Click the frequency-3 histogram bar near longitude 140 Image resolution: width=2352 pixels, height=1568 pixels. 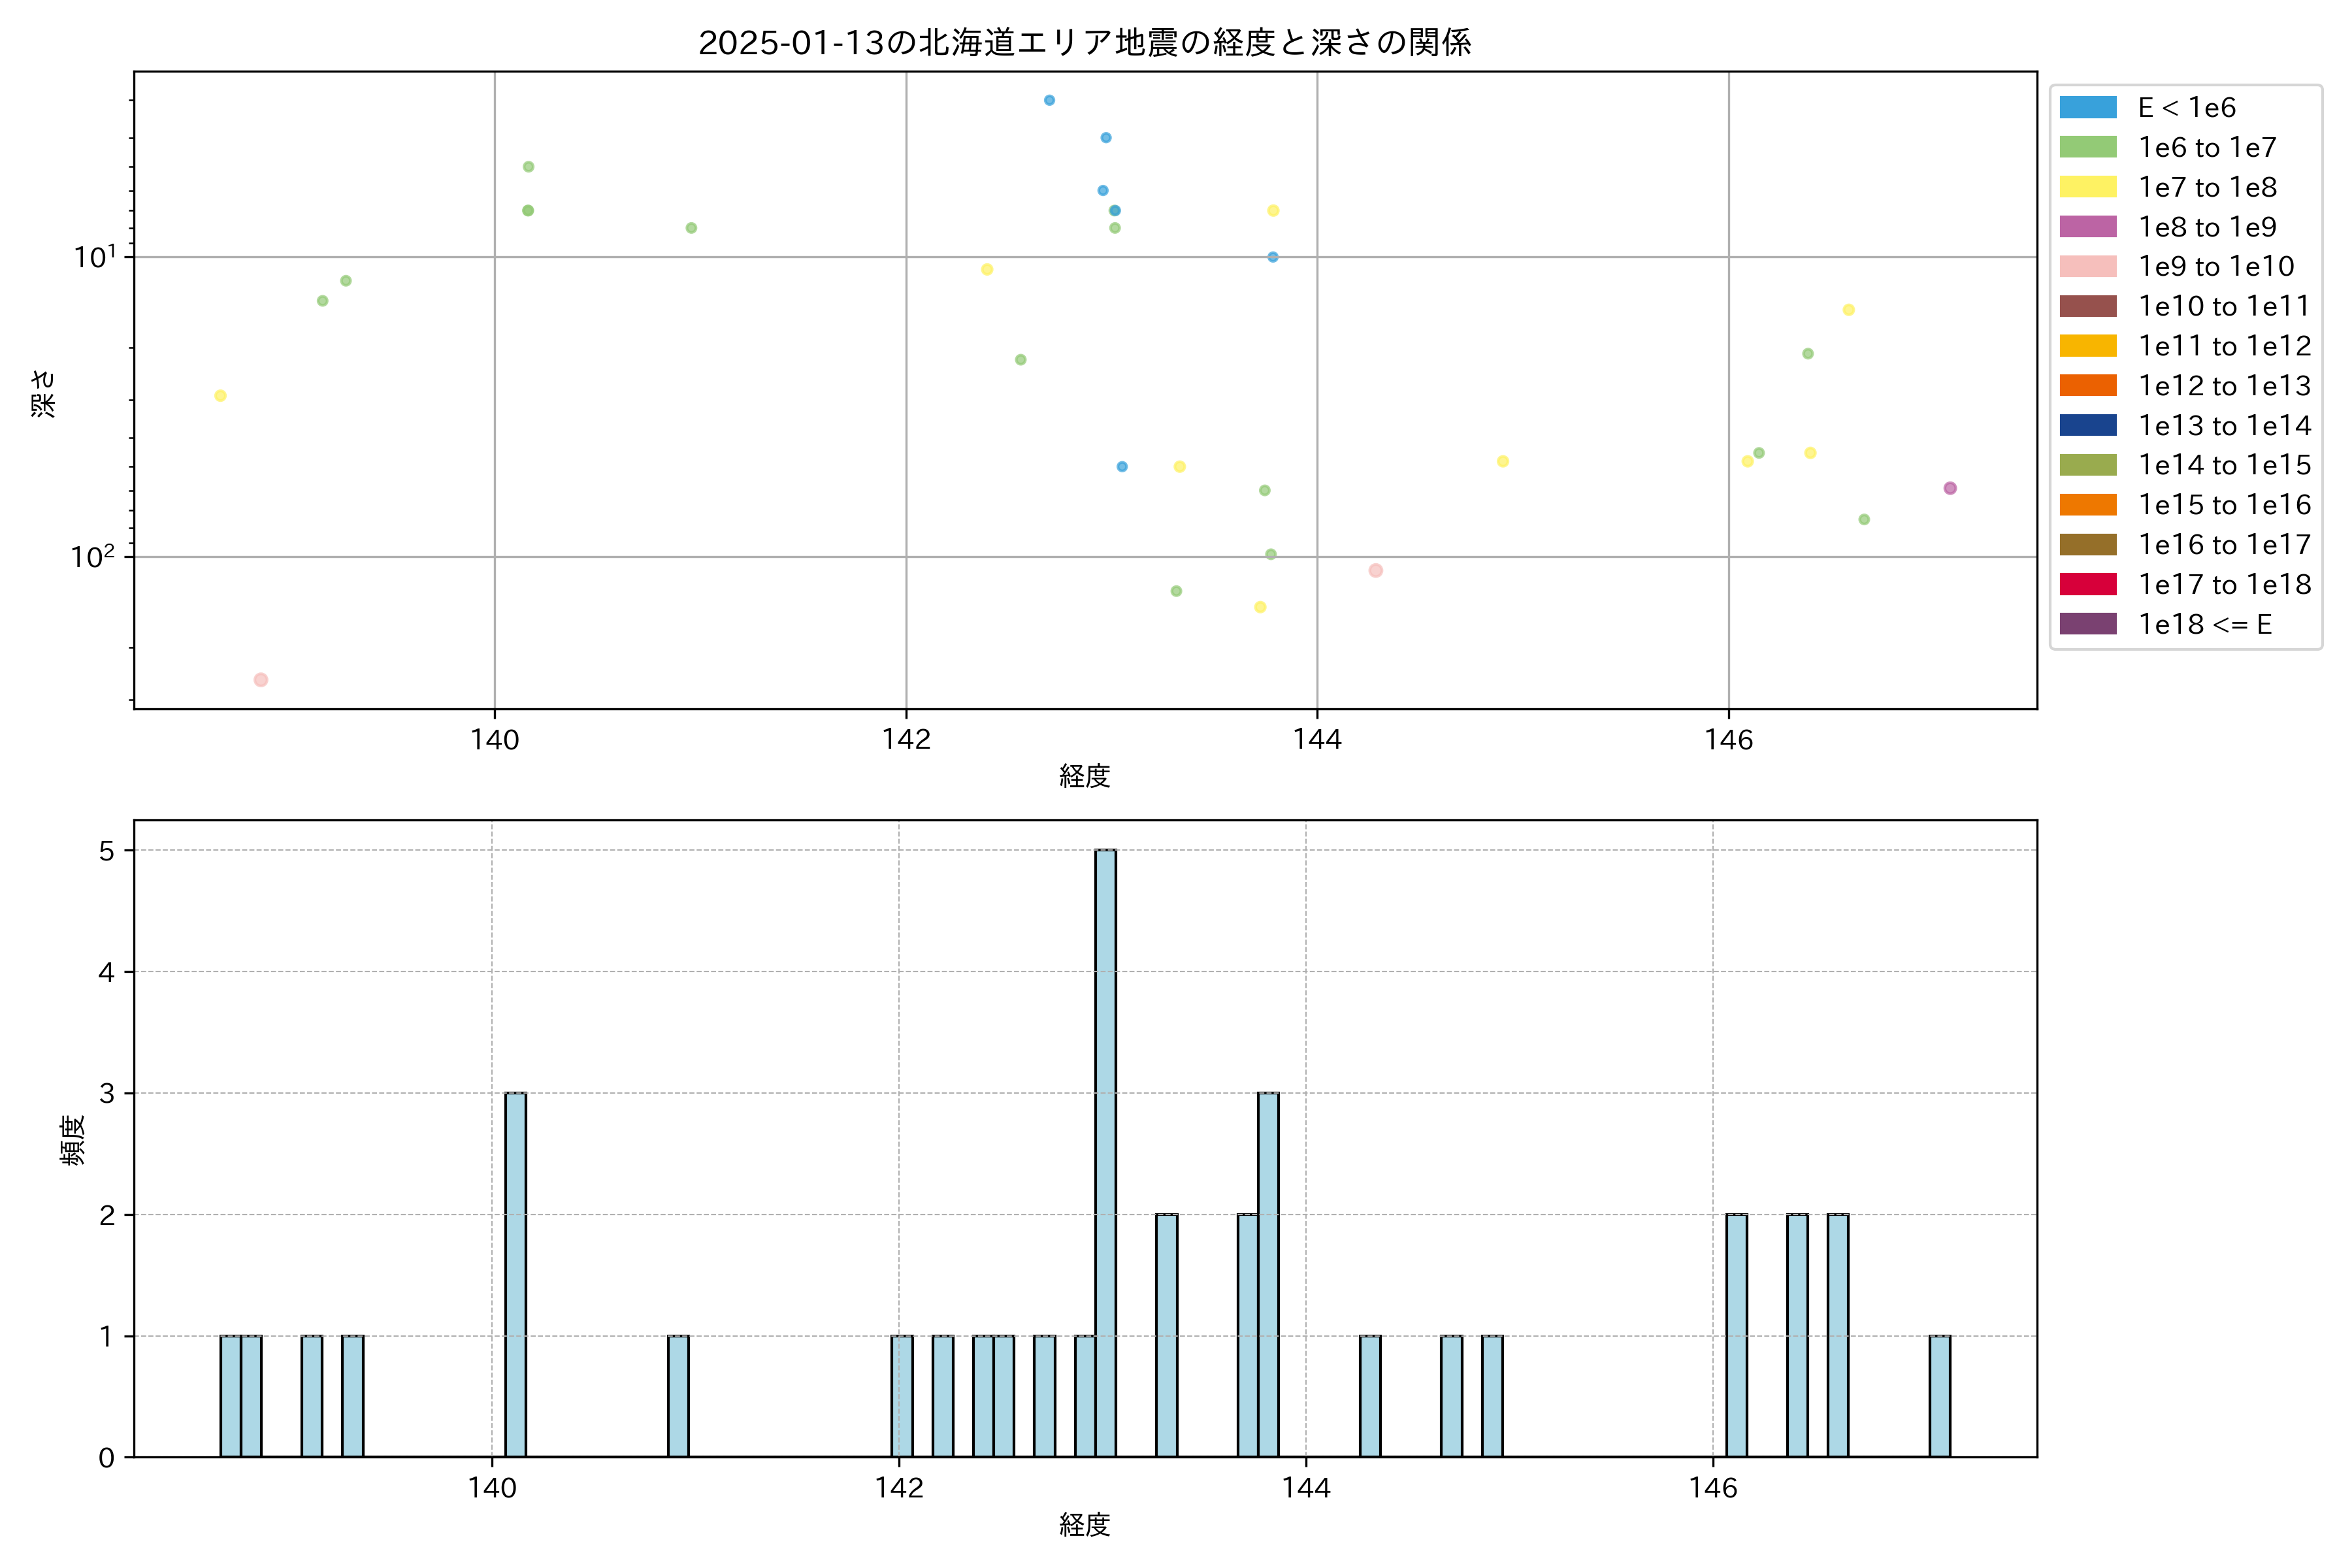coord(515,1274)
